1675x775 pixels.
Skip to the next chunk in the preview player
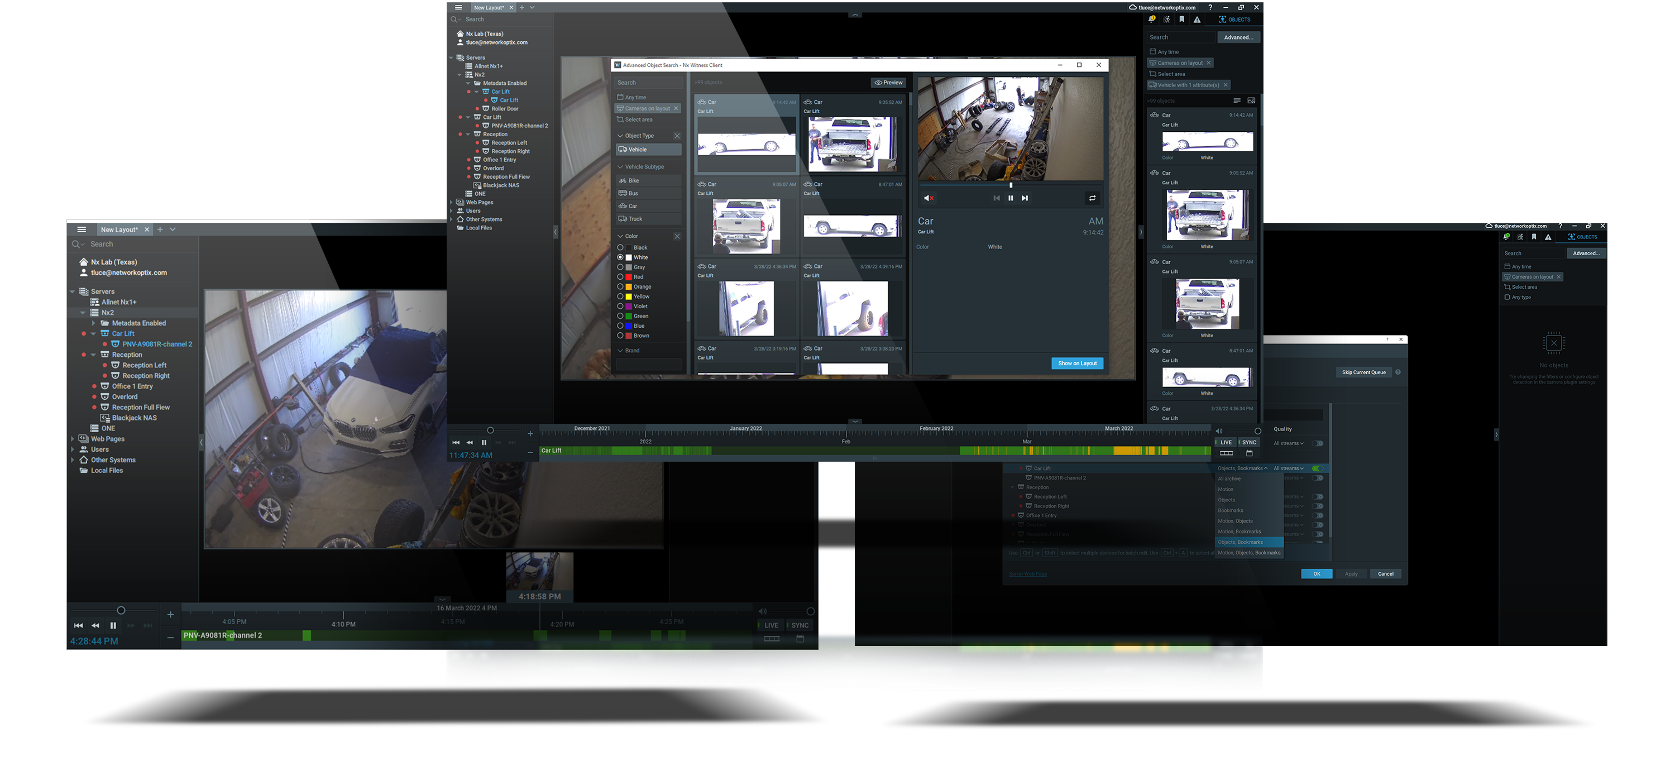1025,198
